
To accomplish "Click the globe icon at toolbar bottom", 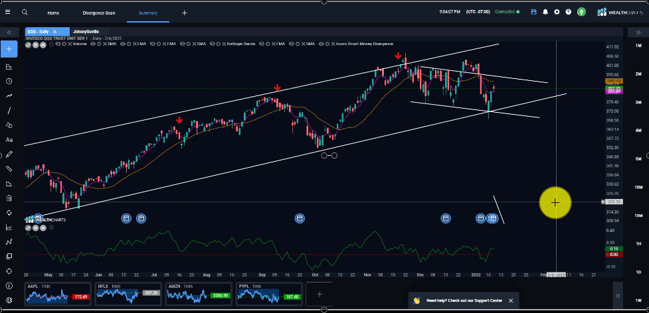I will (9, 300).
